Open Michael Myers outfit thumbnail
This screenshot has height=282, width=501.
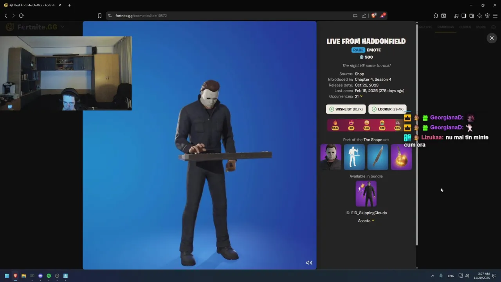coord(331,157)
